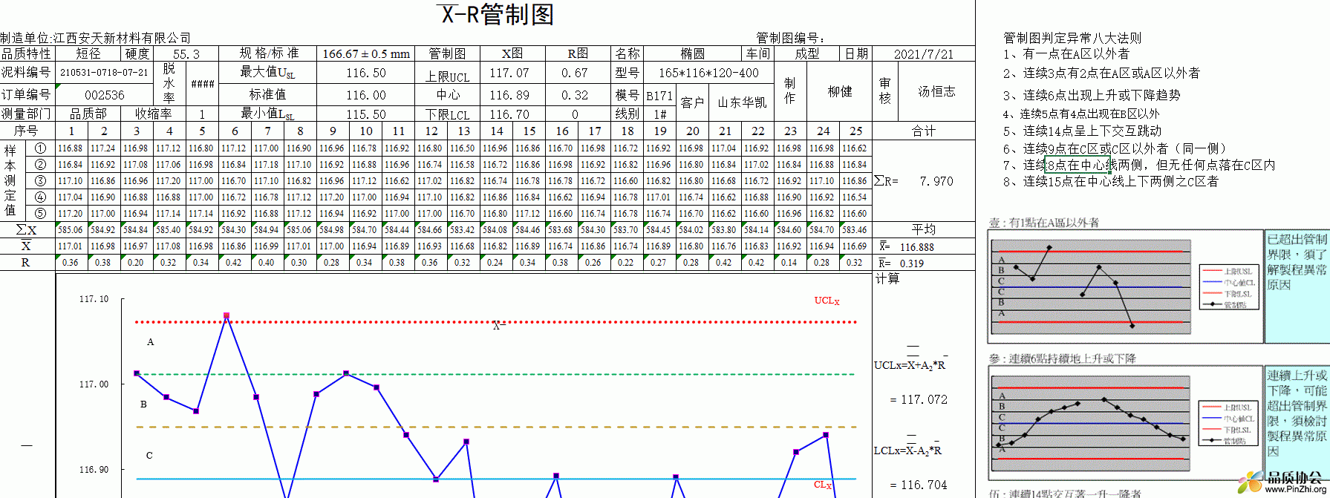Click rule 3 连续6点出现上升或下降趋势
1330x498 pixels.
click(x=1091, y=96)
